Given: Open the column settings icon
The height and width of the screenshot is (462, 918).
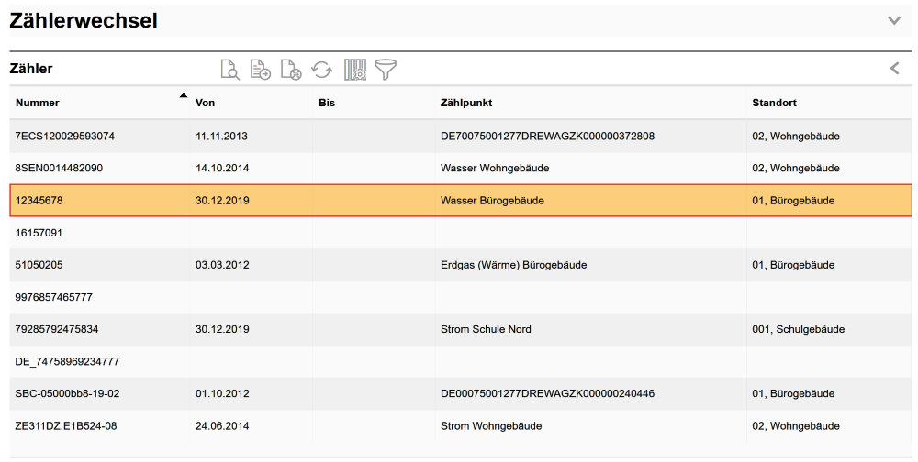Looking at the screenshot, I should click(354, 69).
